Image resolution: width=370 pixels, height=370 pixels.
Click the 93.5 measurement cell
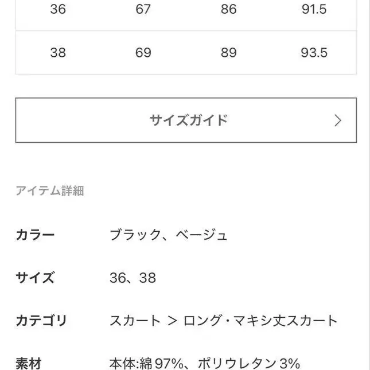point(314,53)
